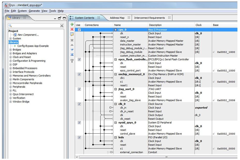Toggle Use checkbox for jtag_uart_0

(79, 89)
